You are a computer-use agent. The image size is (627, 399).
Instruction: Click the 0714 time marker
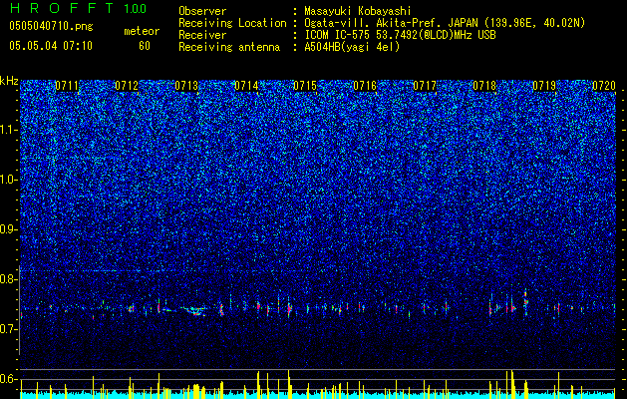tap(246, 86)
